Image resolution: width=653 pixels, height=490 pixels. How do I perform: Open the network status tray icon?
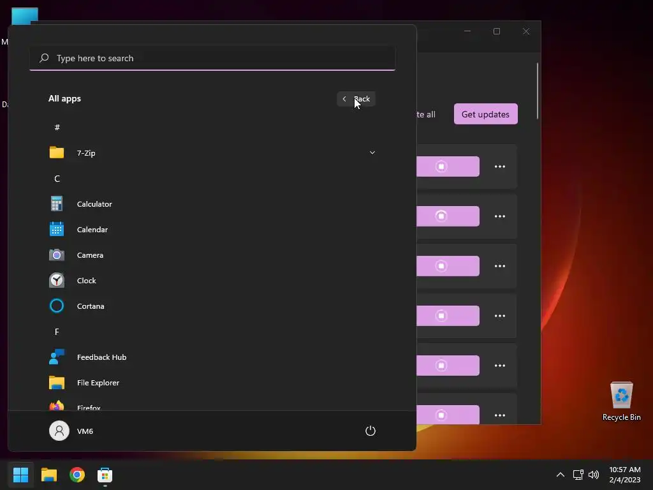click(578, 475)
